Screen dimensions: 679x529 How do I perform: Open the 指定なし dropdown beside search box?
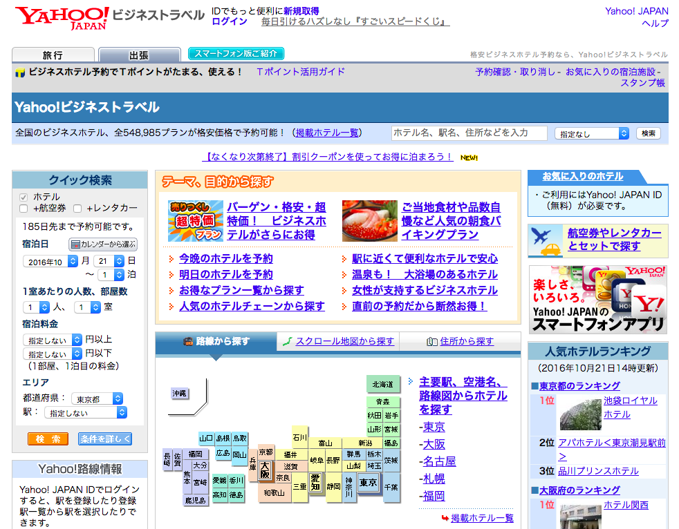(x=591, y=134)
